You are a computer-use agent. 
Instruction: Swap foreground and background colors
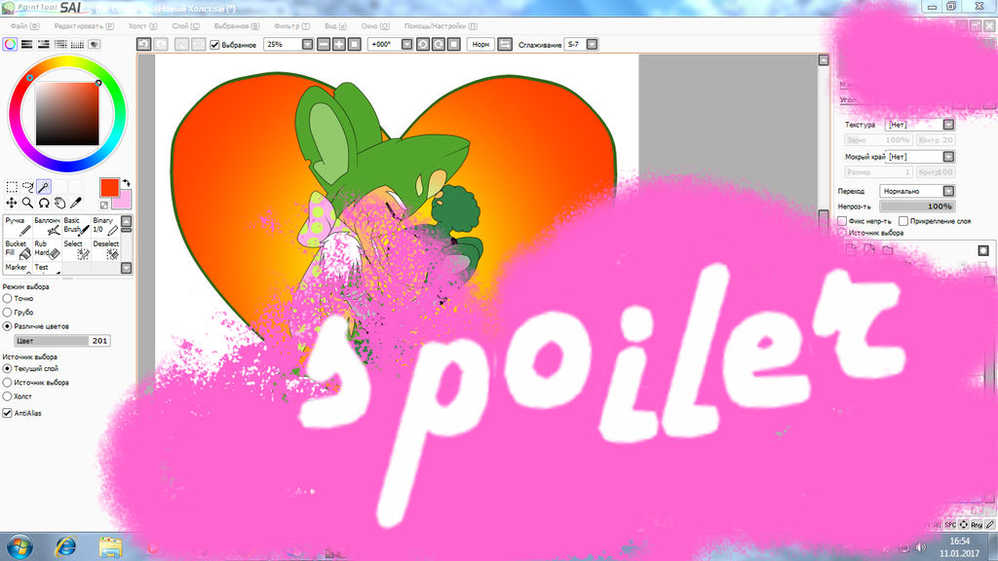(126, 183)
